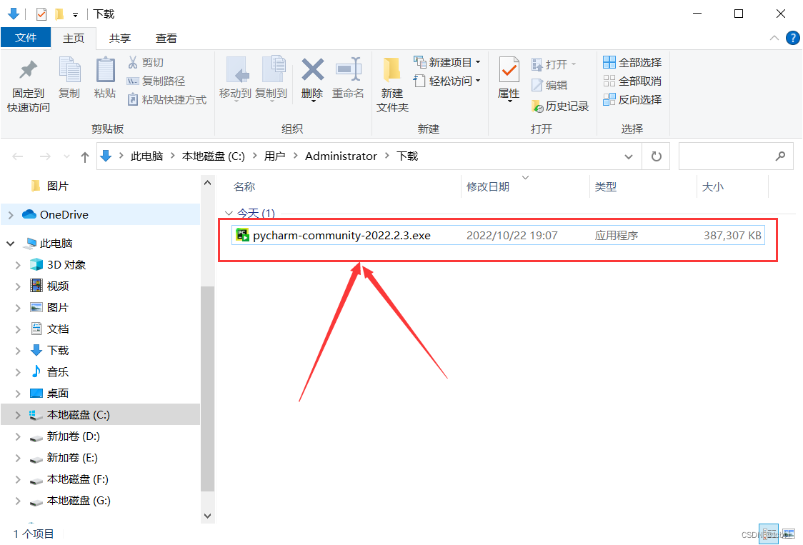The image size is (803, 545).
Task: Click Select none option
Action: pos(632,81)
